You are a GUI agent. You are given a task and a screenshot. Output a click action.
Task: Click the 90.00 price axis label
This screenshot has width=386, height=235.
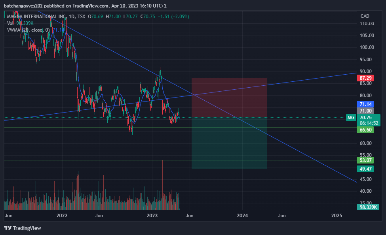(x=365, y=71)
